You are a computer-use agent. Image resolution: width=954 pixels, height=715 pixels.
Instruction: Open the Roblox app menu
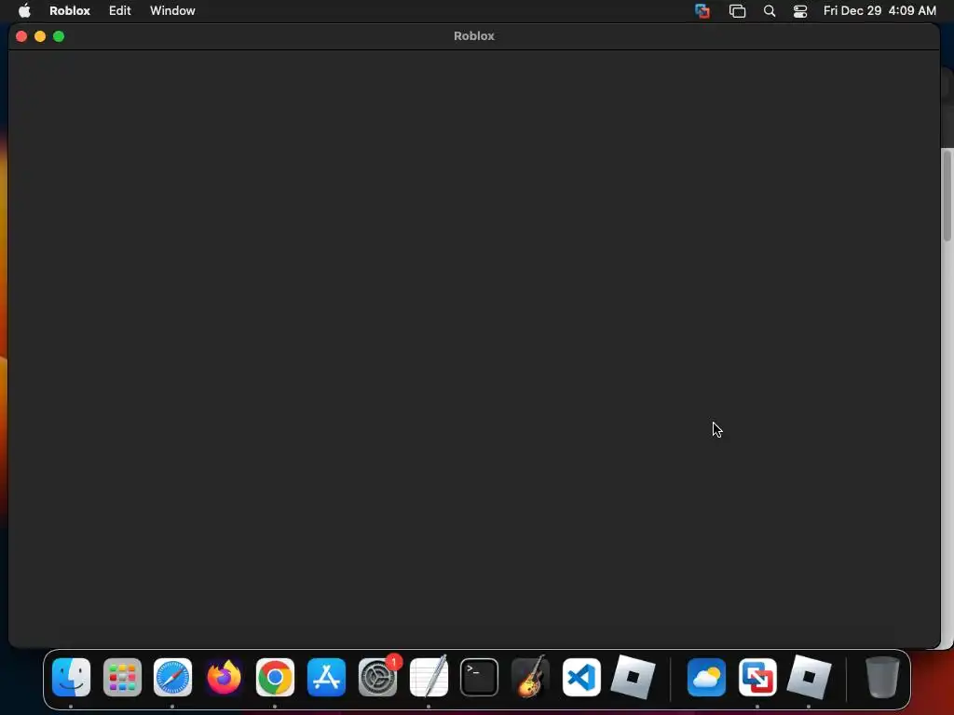(69, 10)
